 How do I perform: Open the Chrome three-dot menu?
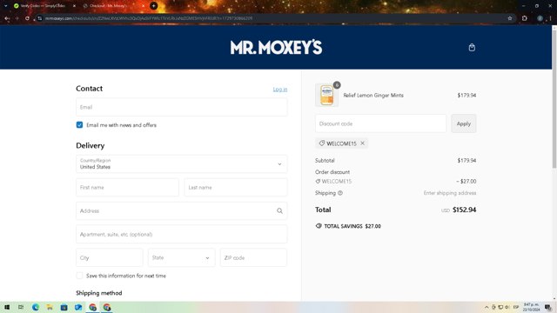550,18
